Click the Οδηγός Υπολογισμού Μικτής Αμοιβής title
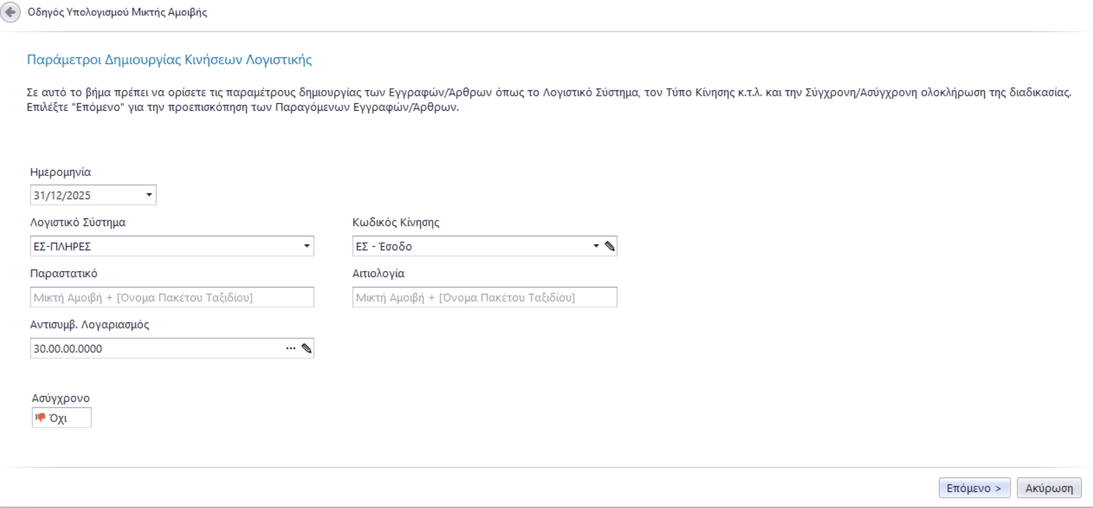1093x508 pixels. pyautogui.click(x=117, y=12)
